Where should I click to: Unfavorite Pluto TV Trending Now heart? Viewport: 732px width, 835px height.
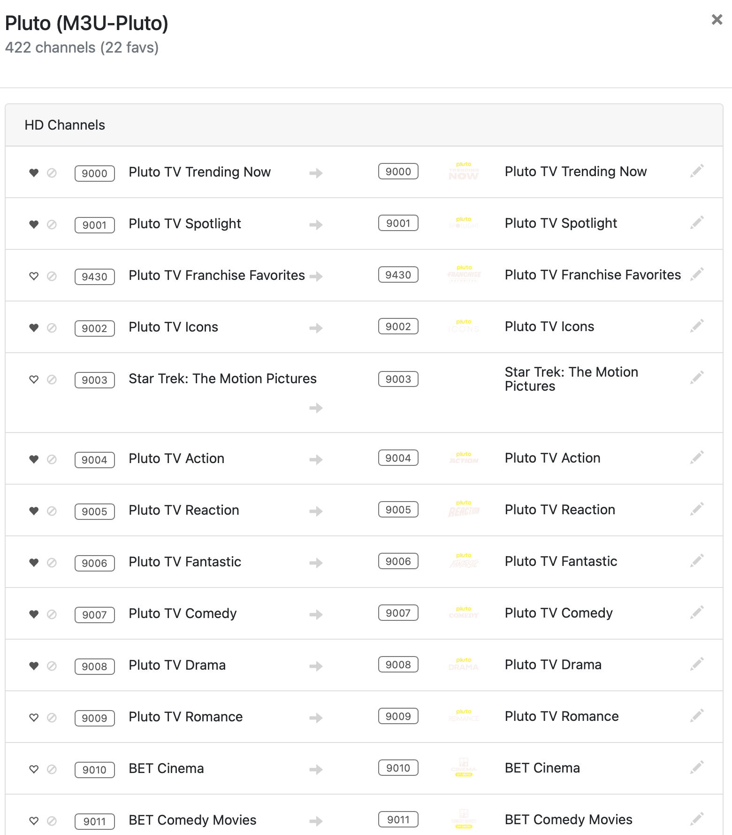tap(34, 173)
